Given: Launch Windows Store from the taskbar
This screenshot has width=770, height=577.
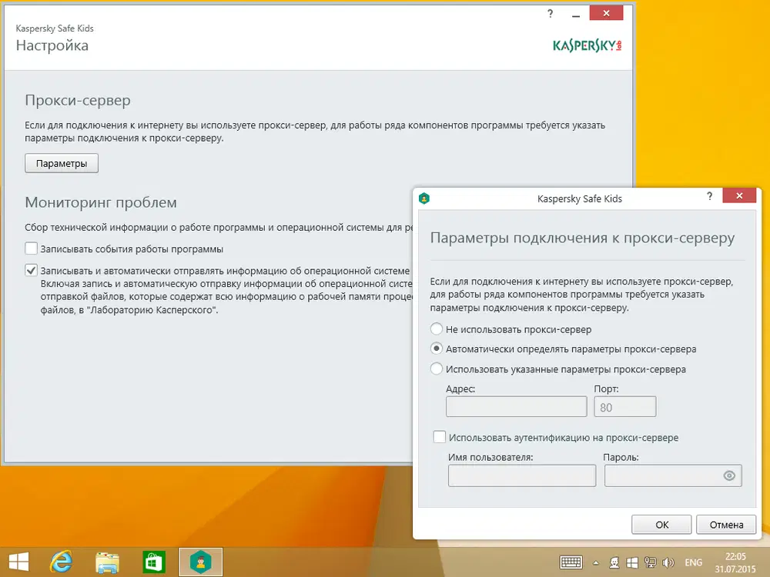Looking at the screenshot, I should click(x=154, y=562).
